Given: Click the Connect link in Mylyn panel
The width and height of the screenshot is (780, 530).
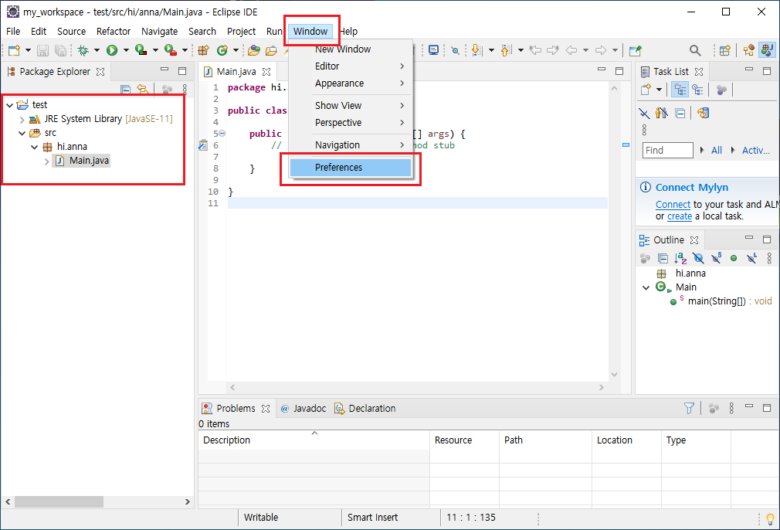Looking at the screenshot, I should click(x=673, y=205).
